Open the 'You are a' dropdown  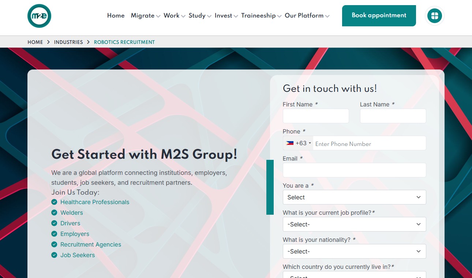(354, 197)
